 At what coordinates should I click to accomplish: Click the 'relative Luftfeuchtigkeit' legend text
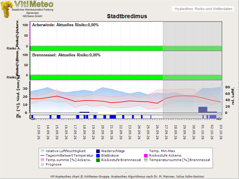tap(65, 151)
